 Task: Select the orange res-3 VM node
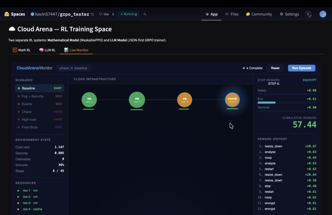click(x=185, y=100)
